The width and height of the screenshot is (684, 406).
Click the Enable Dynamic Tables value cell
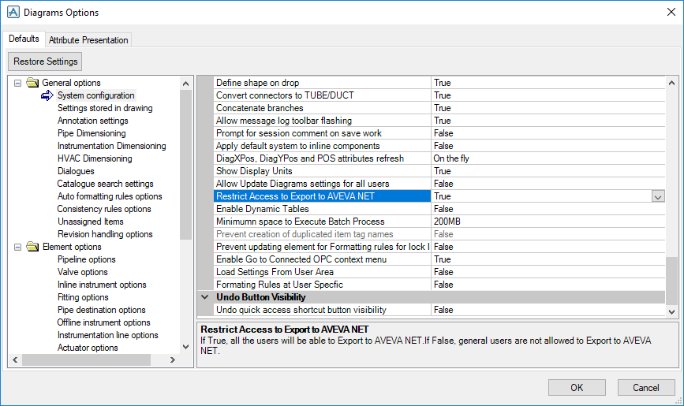point(544,209)
